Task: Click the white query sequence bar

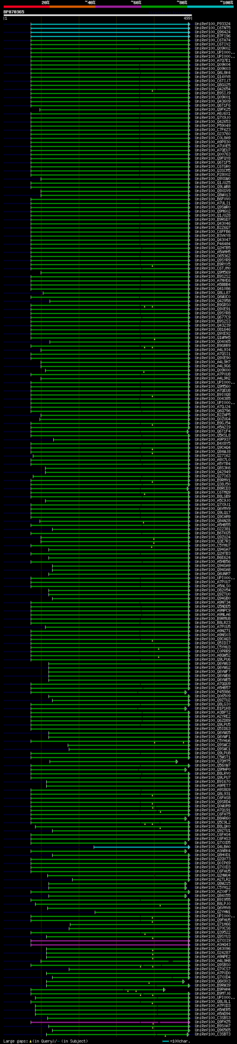Action: (x=98, y=16)
